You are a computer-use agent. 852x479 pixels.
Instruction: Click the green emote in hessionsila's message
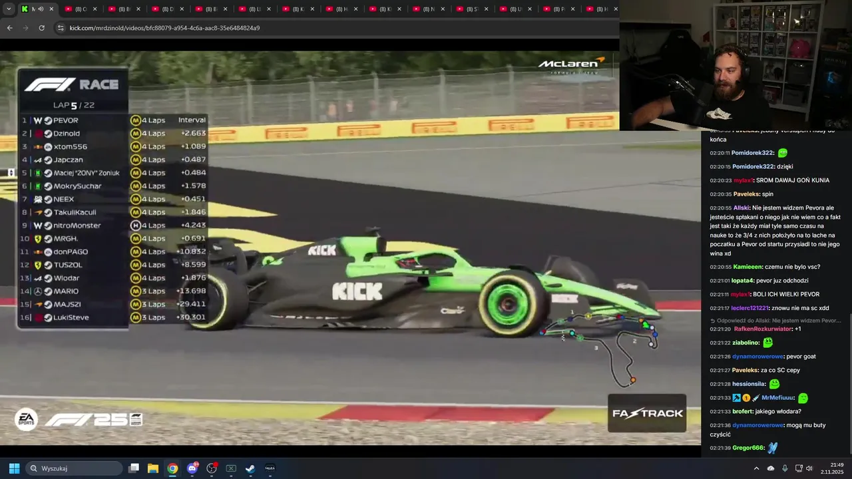point(774,384)
